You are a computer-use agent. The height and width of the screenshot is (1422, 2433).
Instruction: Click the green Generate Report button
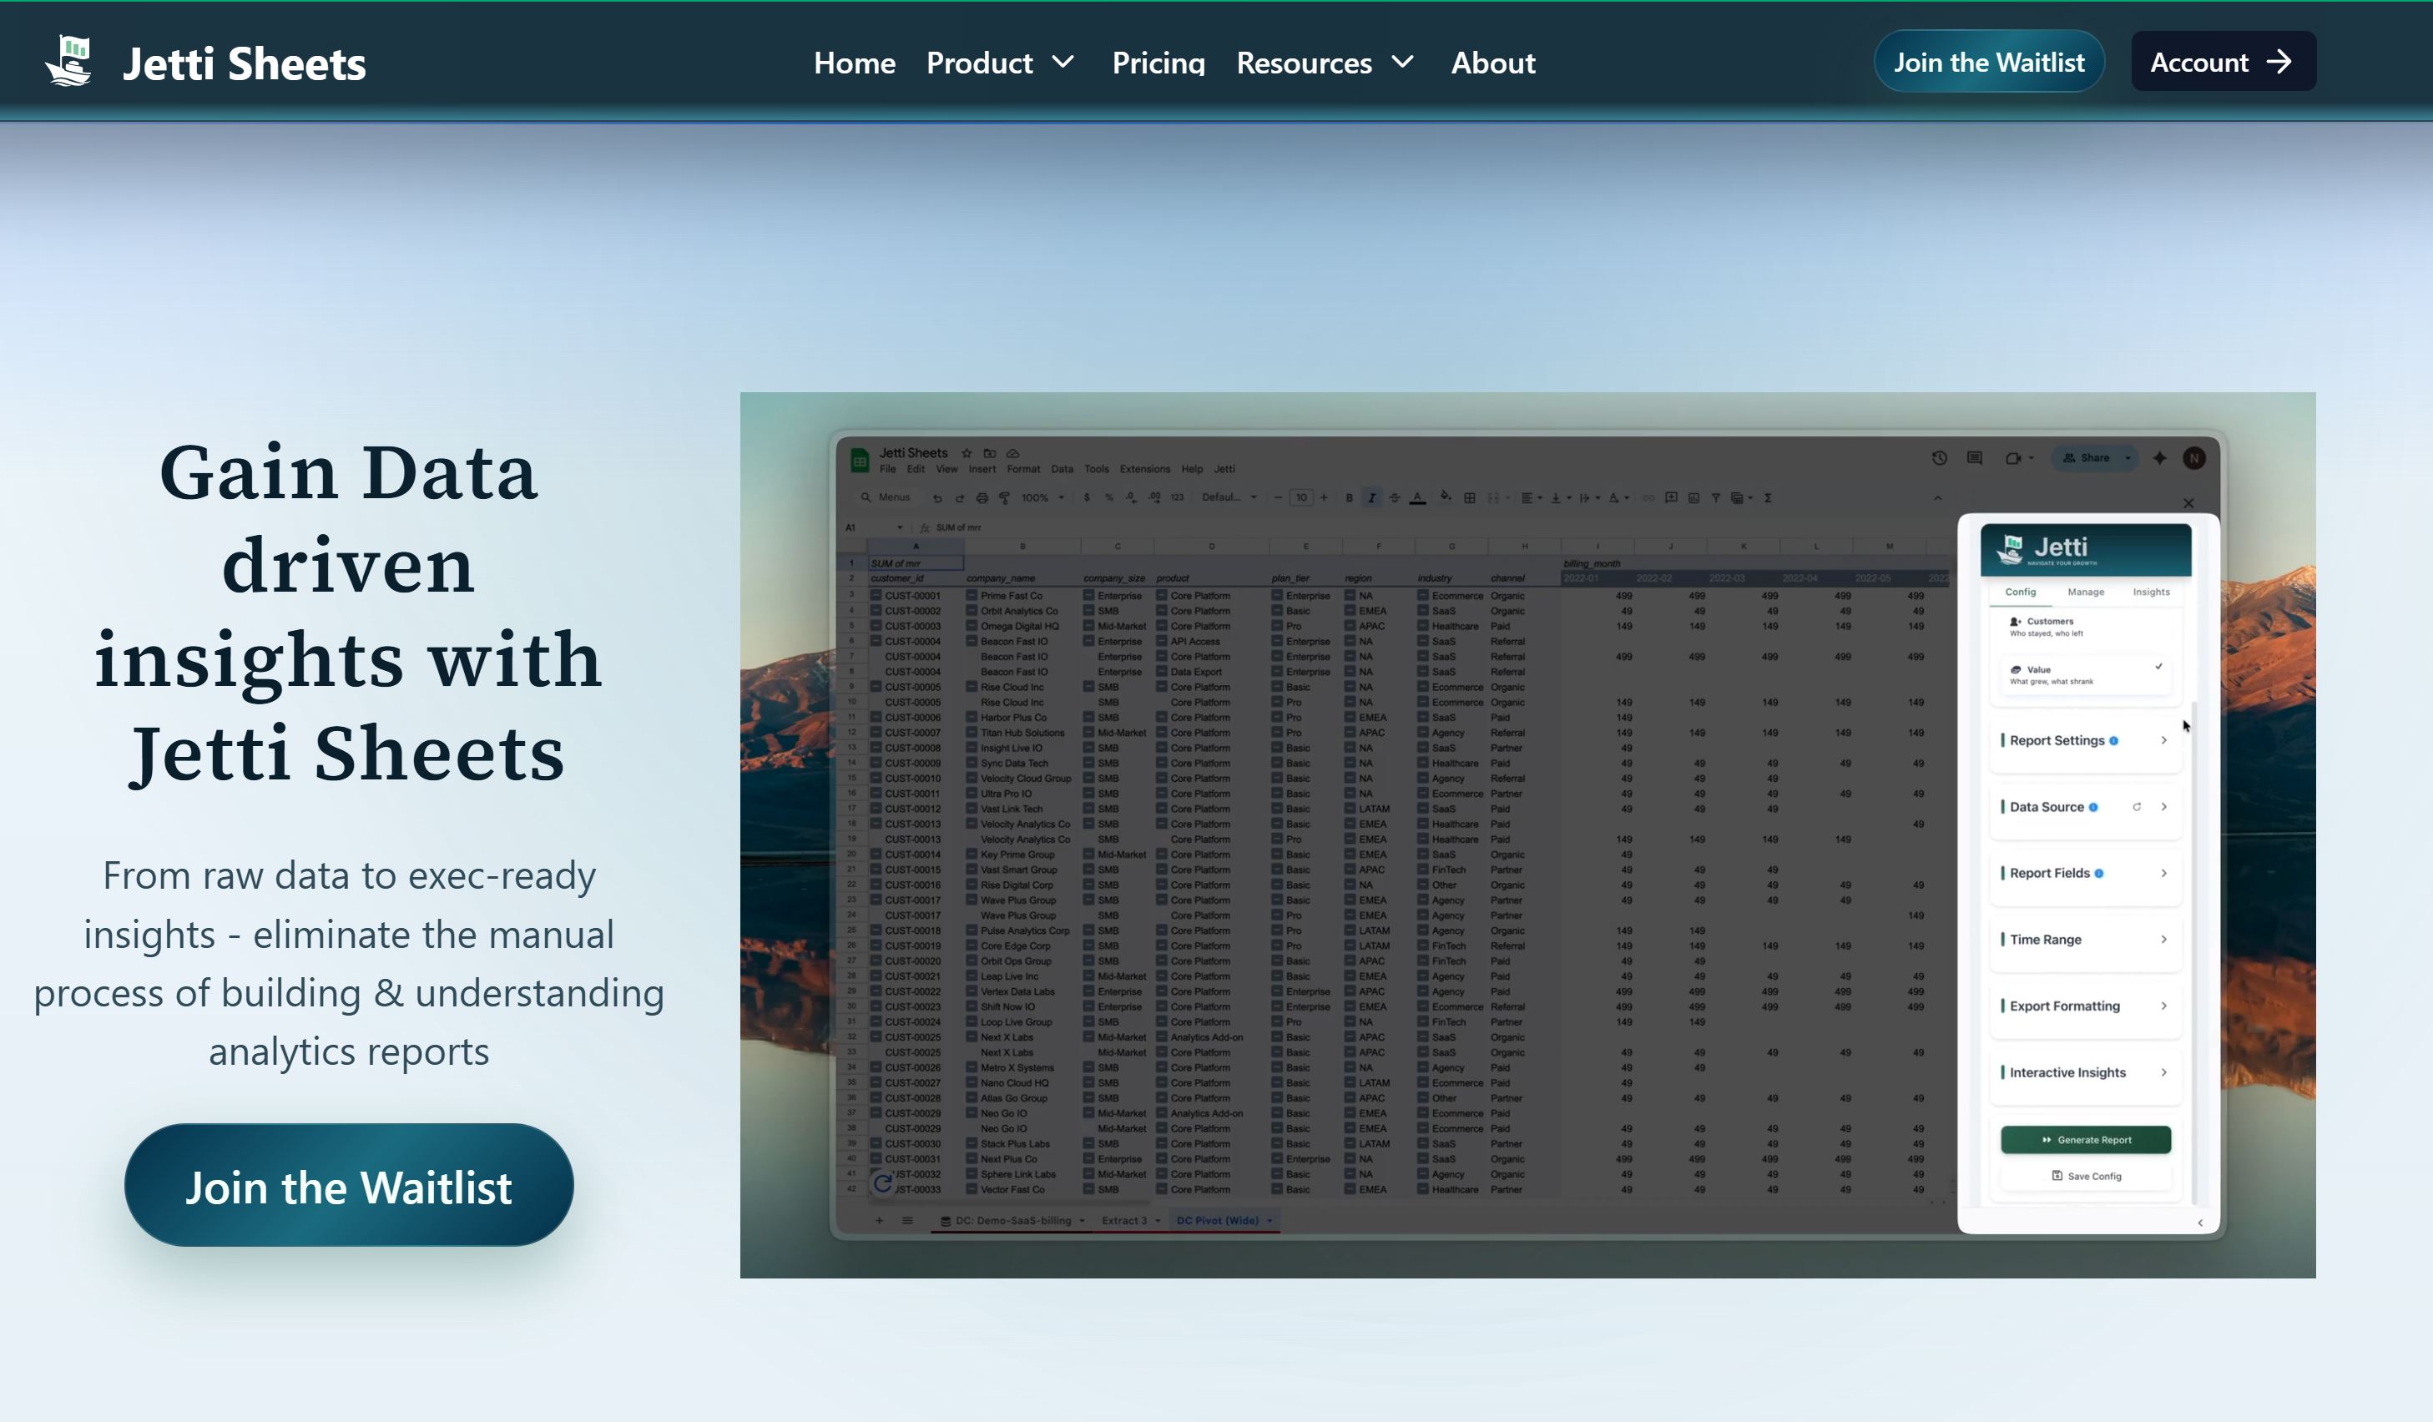tap(2086, 1140)
